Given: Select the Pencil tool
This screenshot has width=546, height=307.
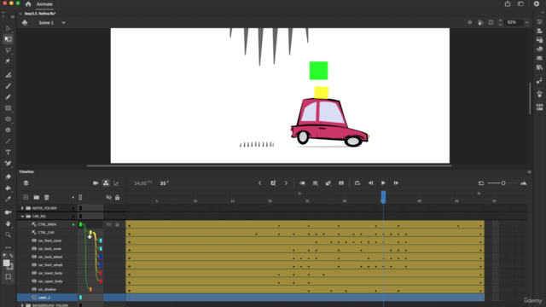Looking at the screenshot, I should coord(8,97).
